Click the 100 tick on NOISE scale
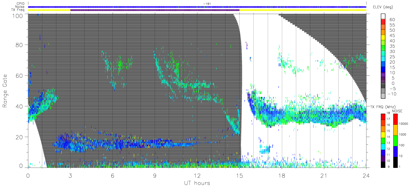 point(402,145)
